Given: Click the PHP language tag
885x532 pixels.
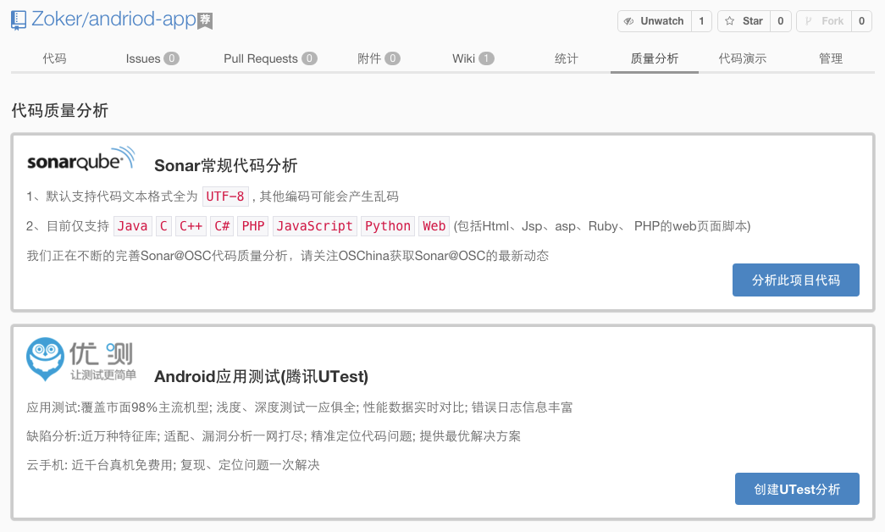Looking at the screenshot, I should [253, 226].
